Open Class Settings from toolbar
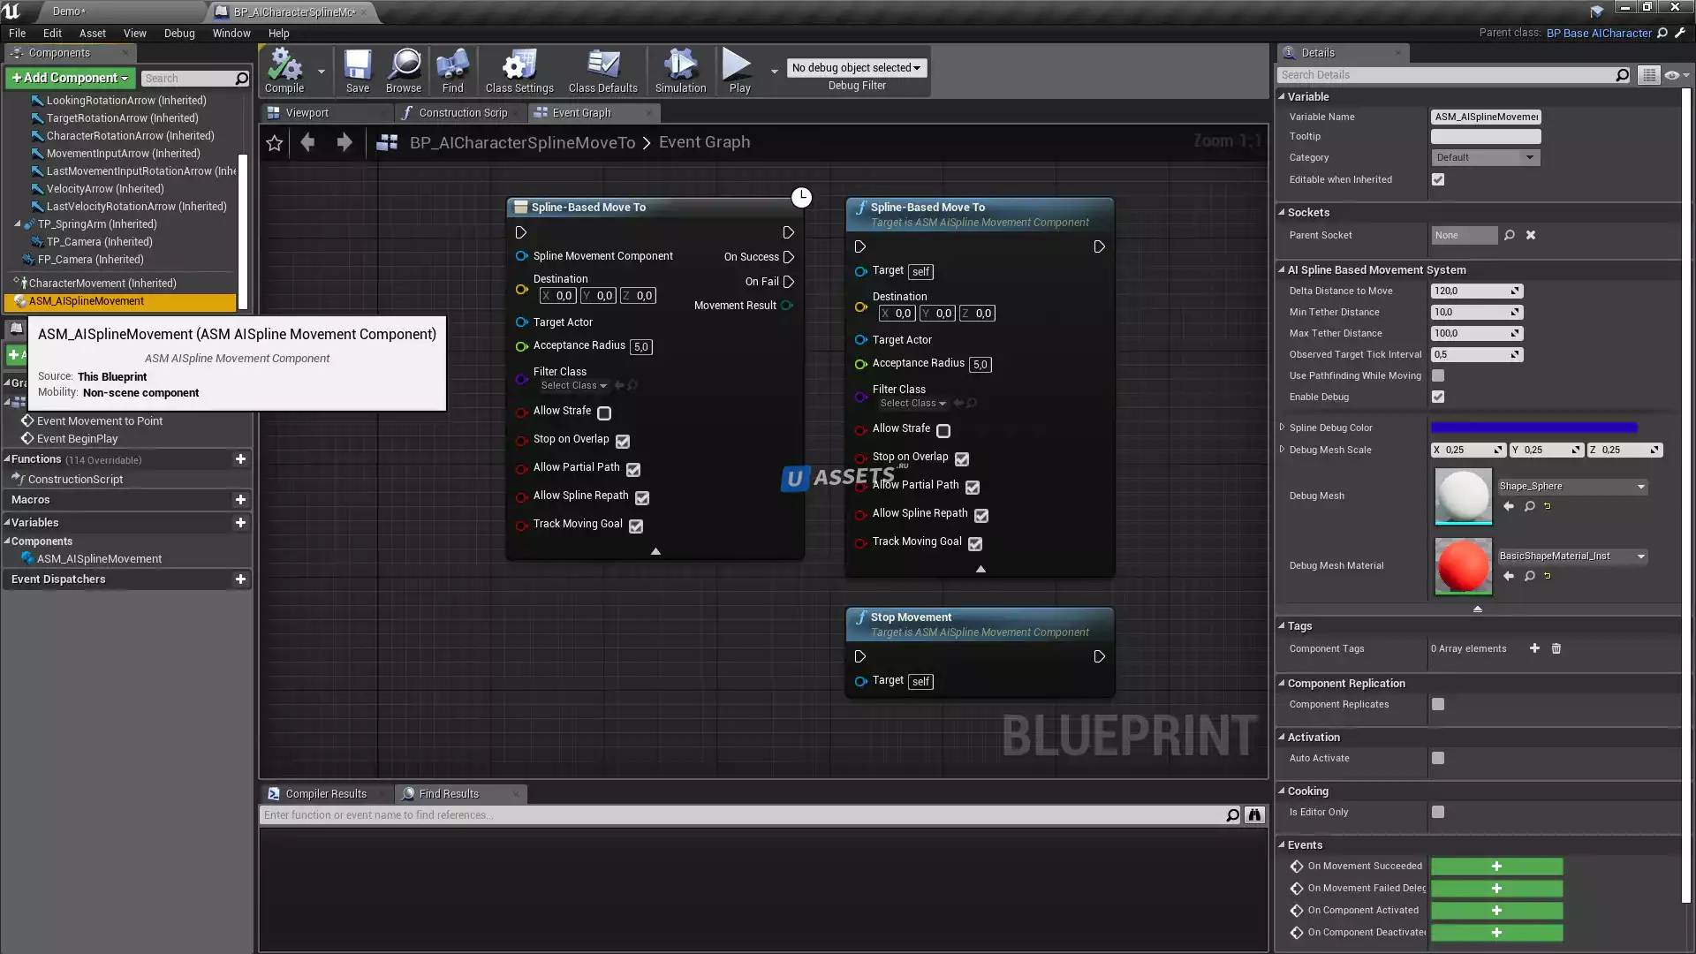The height and width of the screenshot is (954, 1696). [x=519, y=70]
